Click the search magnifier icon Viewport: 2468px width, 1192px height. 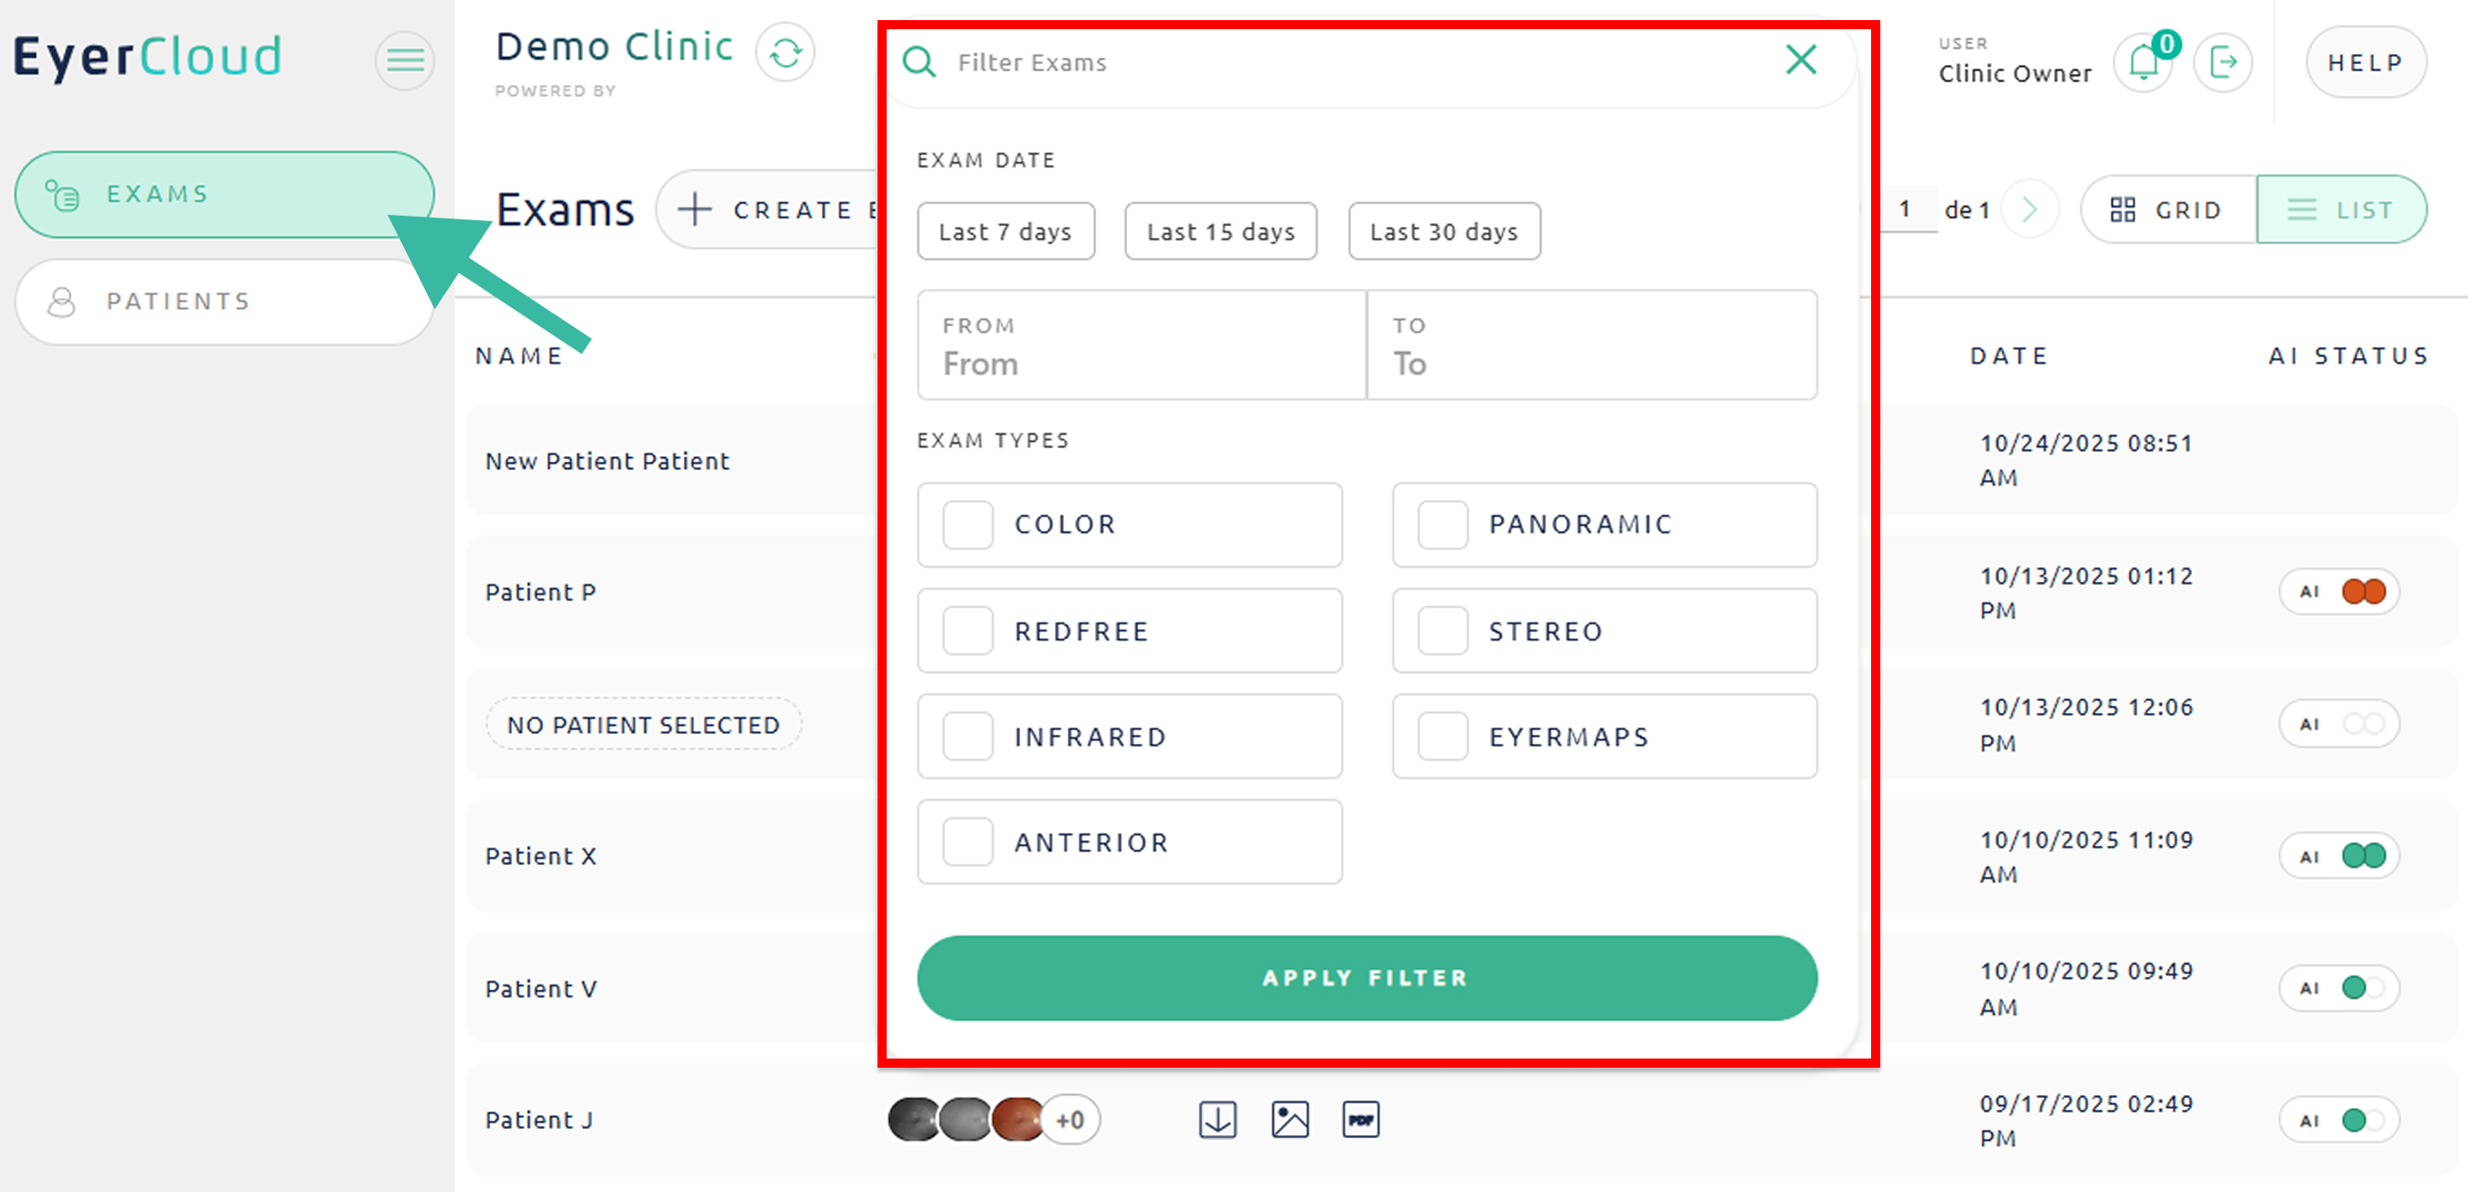click(x=919, y=62)
